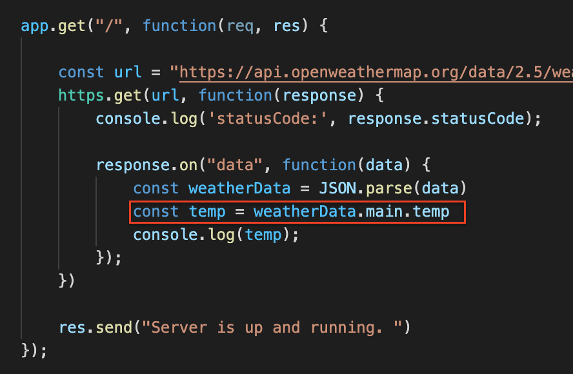Click 'JSON.parse(data)' expression
The image size is (573, 374).
393,188
